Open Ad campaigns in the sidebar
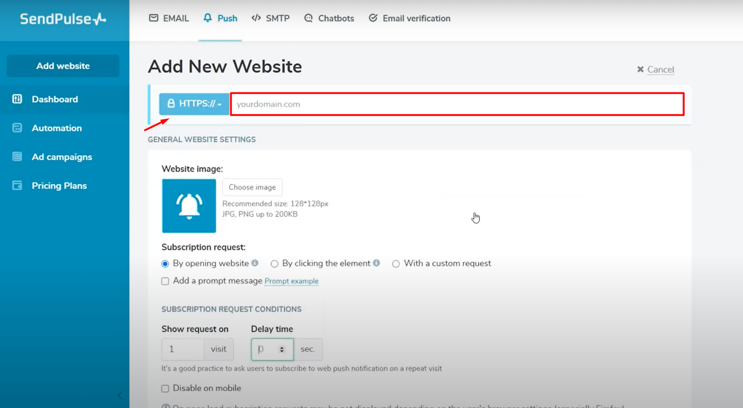Image resolution: width=743 pixels, height=408 pixels. [62, 157]
